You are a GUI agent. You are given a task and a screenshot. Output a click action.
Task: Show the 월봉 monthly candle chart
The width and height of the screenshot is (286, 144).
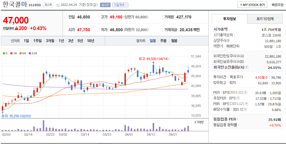(174, 41)
